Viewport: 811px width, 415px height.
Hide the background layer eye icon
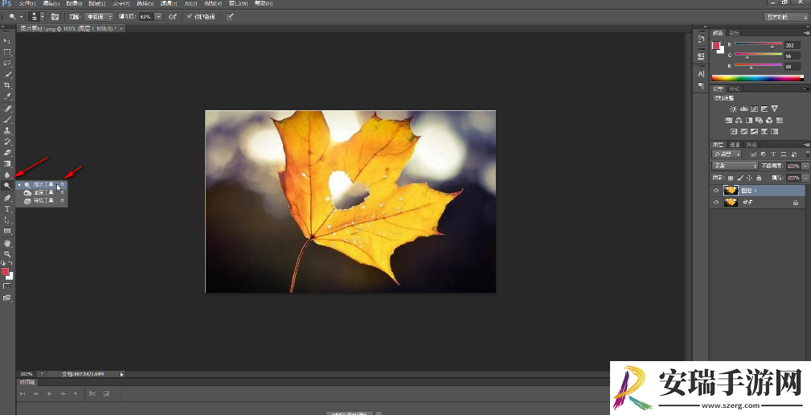click(x=716, y=203)
